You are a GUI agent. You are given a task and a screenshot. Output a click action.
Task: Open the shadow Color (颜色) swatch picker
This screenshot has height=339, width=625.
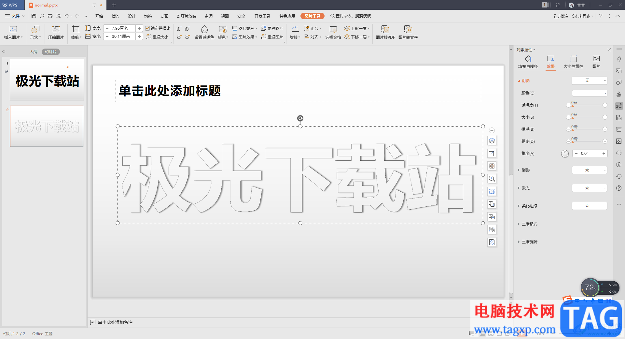(x=590, y=93)
